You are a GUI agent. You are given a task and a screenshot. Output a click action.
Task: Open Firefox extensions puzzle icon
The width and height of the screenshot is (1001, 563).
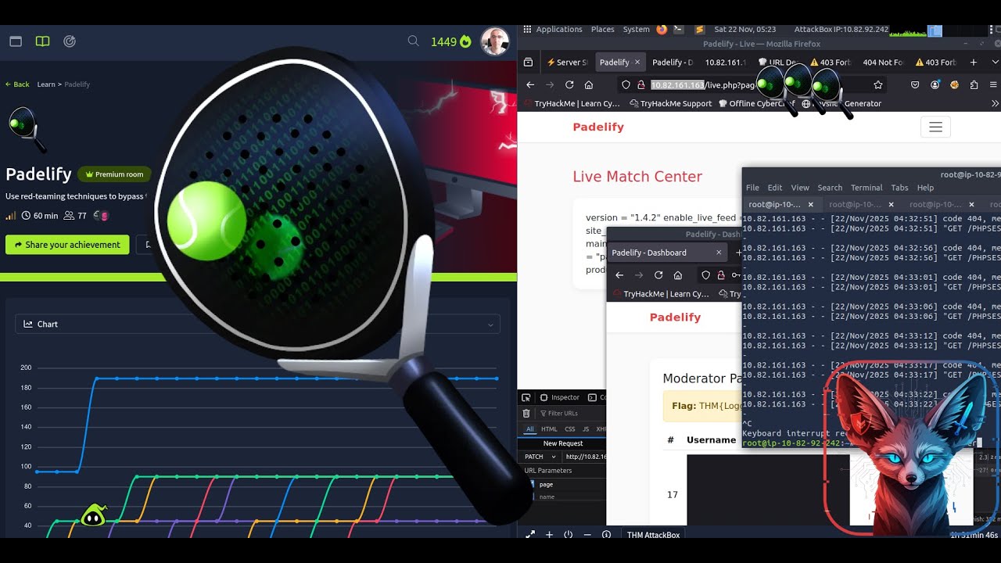(974, 84)
